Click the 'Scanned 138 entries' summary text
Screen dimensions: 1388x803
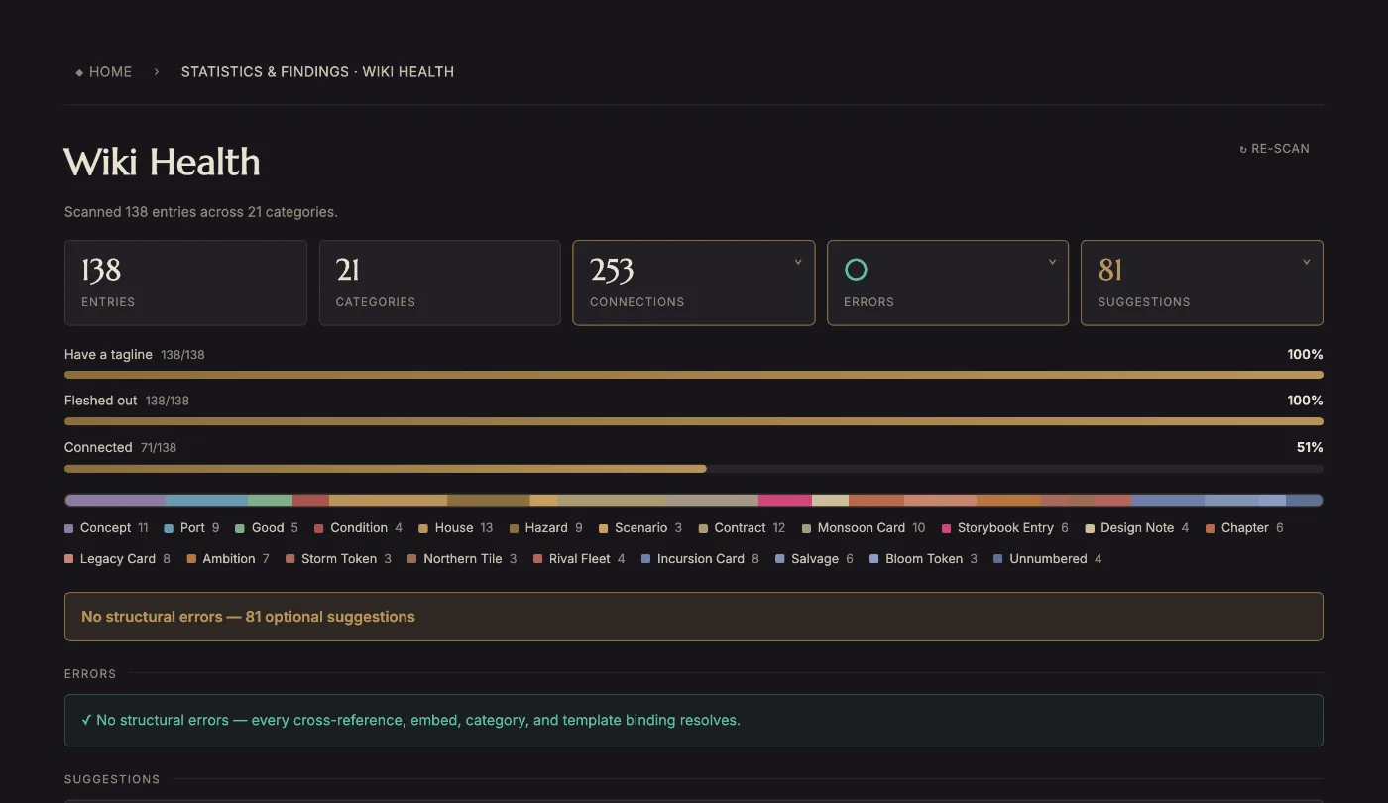point(201,212)
